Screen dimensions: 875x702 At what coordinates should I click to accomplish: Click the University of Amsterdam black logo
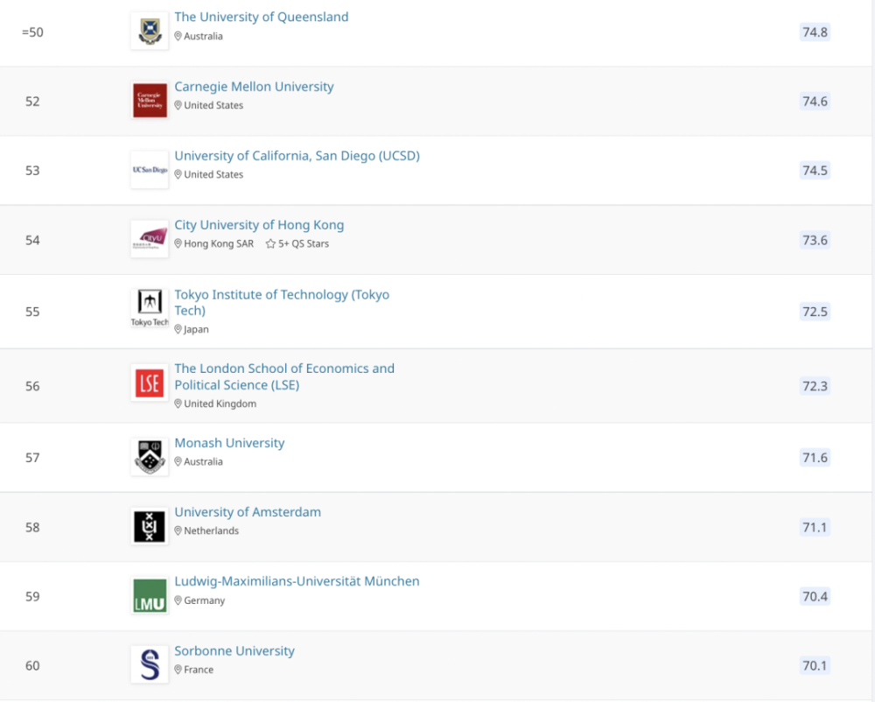[x=150, y=526]
